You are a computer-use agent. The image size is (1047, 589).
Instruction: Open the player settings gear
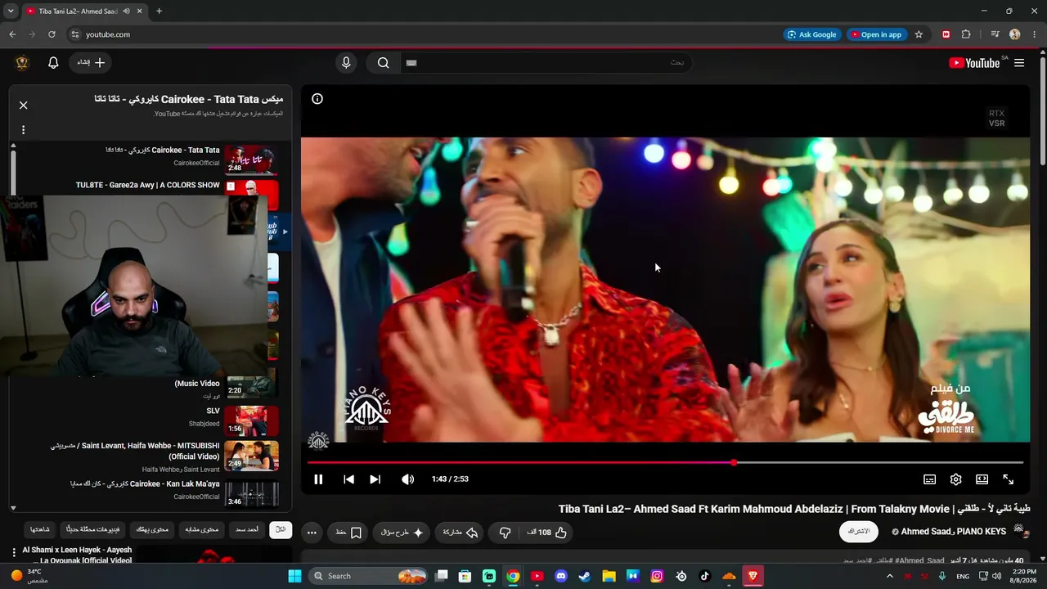tap(955, 479)
